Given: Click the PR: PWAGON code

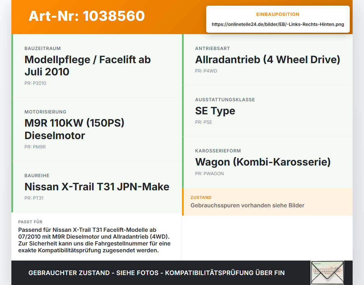Looking at the screenshot, I should coord(209,174).
